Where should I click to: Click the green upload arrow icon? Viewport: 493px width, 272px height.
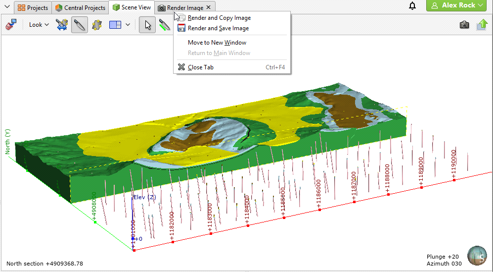click(x=482, y=25)
